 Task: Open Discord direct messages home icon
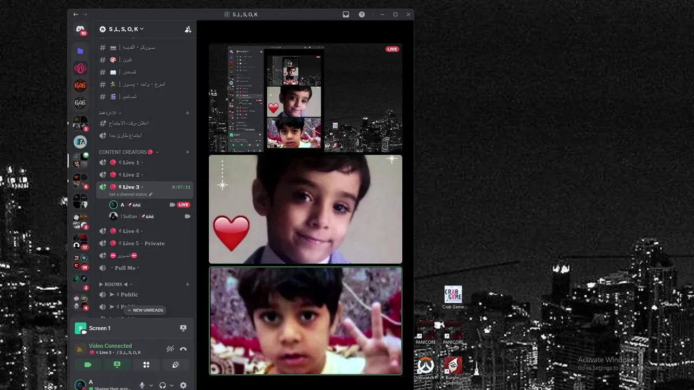click(80, 29)
